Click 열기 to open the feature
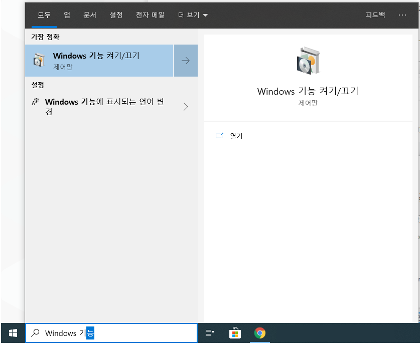Image resolution: width=420 pixels, height=344 pixels. (x=236, y=136)
